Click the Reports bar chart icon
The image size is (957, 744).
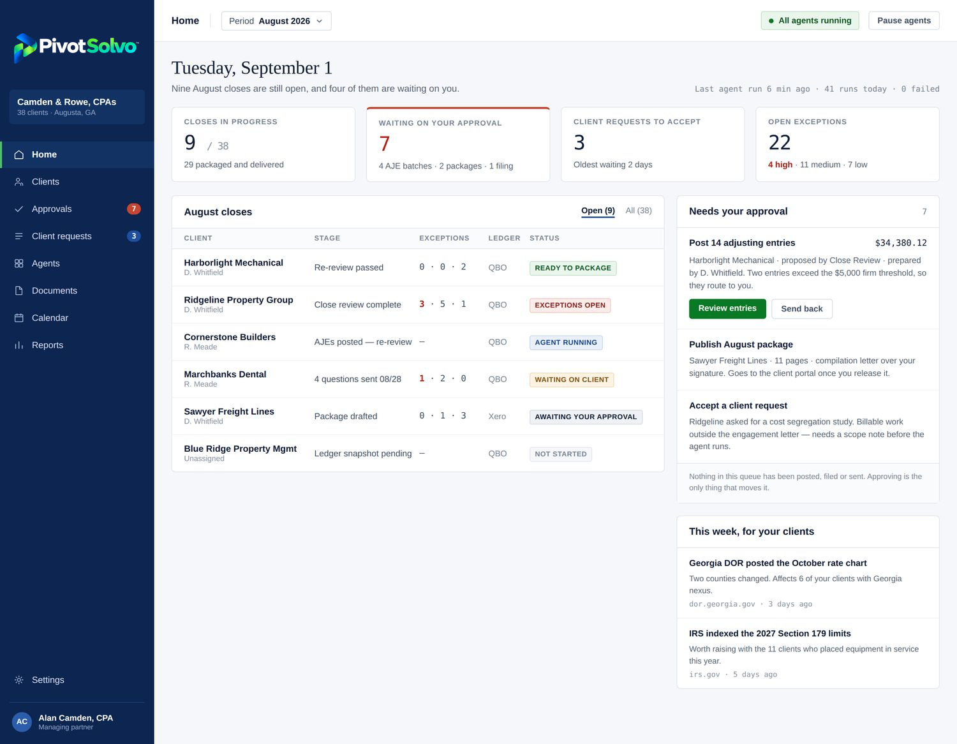[x=19, y=345]
